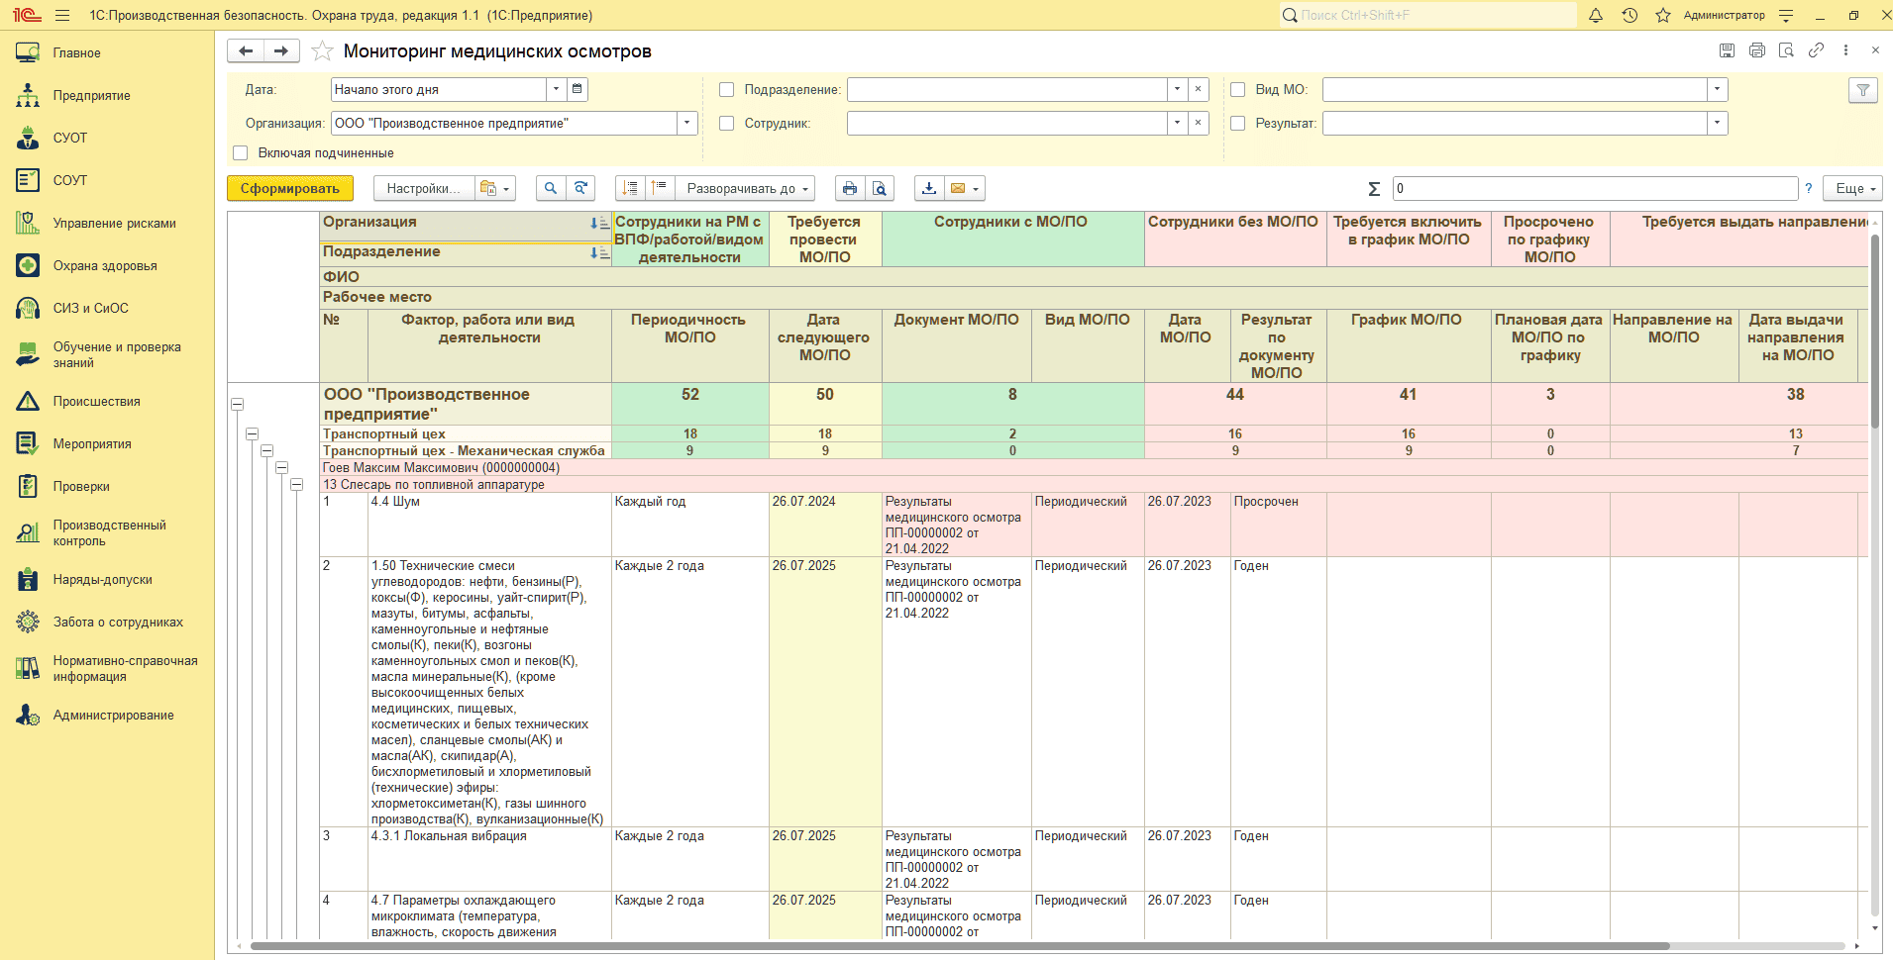This screenshot has height=960, width=1893.
Task: Click the get link chain icon
Action: [1816, 50]
